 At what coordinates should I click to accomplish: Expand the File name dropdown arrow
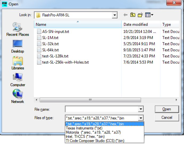[x=141, y=109]
